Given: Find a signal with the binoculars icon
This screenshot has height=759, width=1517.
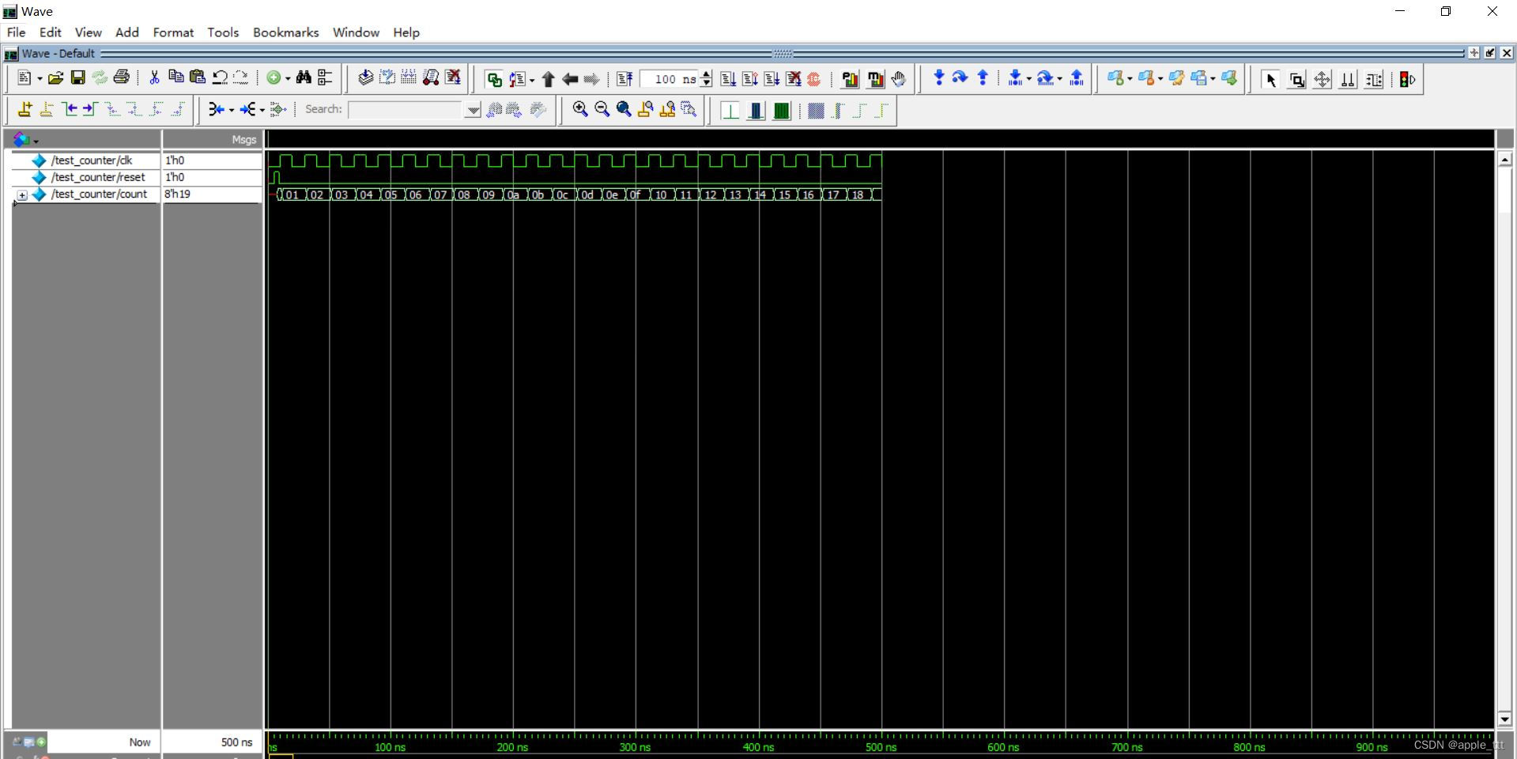Looking at the screenshot, I should [x=304, y=77].
